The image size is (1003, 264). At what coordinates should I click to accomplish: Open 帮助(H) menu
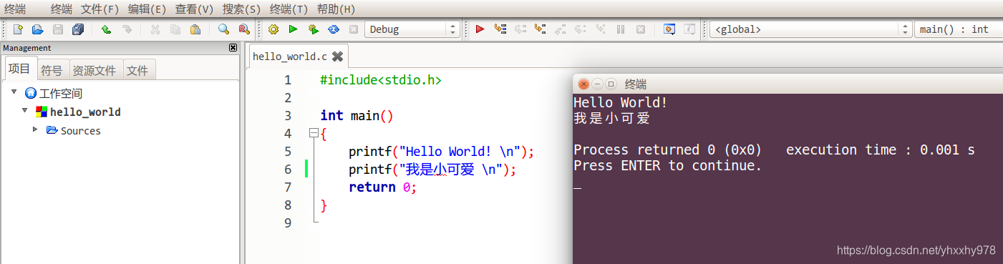(336, 9)
